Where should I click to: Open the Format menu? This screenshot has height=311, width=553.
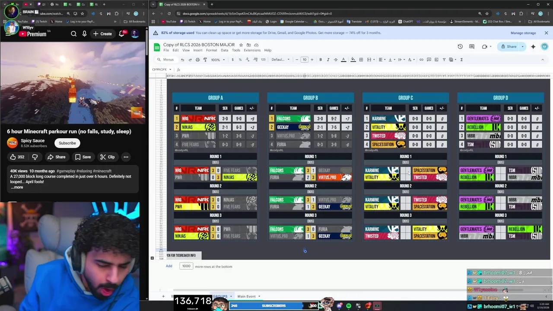click(212, 50)
